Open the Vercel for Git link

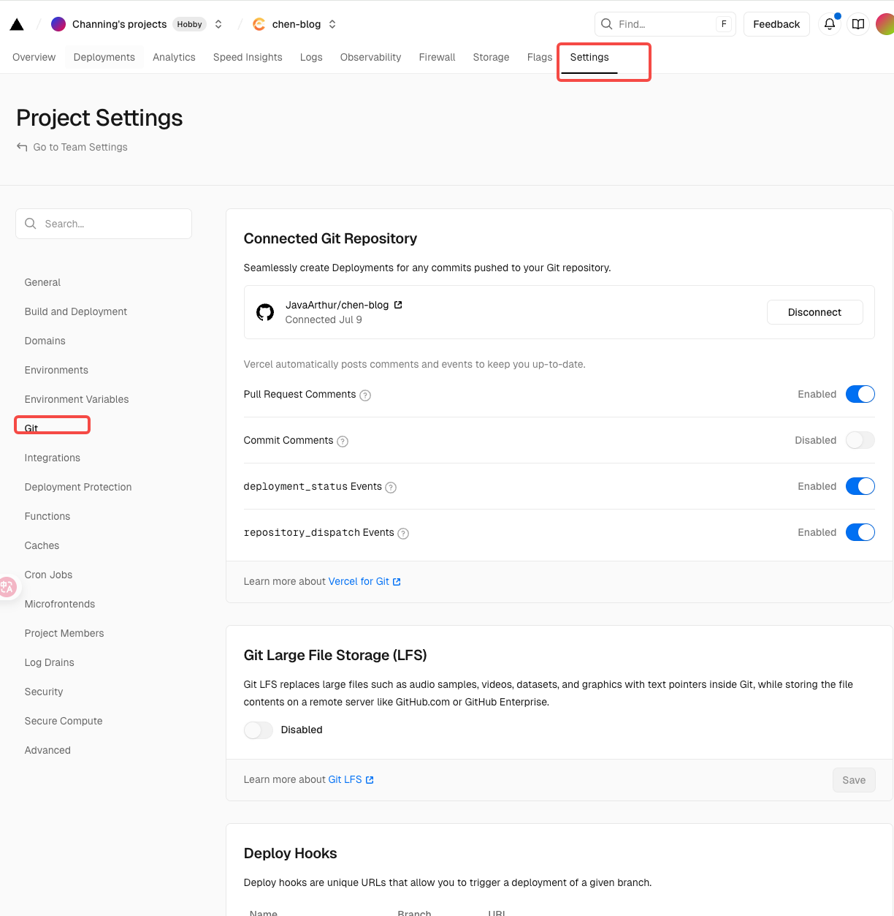coord(359,581)
